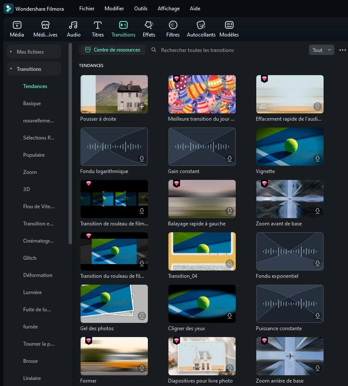Select the Populaire category

coord(34,155)
